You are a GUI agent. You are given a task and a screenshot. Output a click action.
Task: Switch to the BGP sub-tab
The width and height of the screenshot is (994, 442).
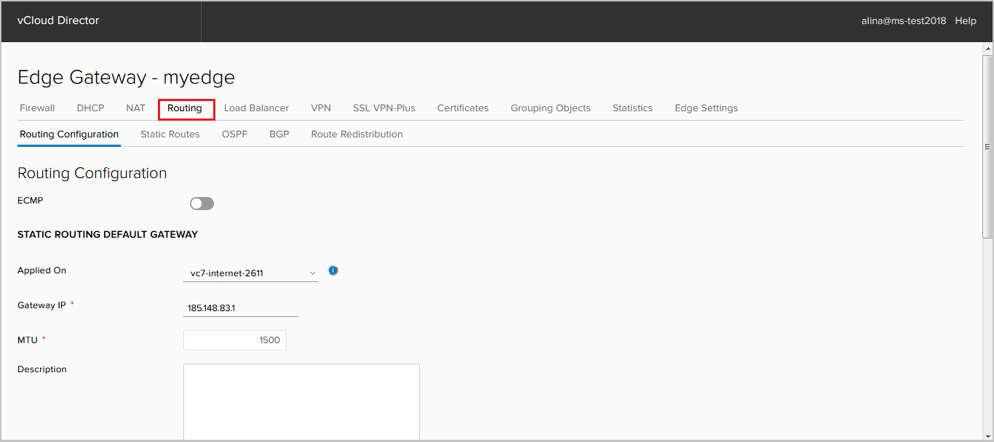(279, 134)
